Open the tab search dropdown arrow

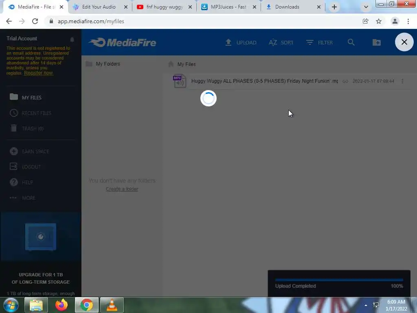click(366, 7)
